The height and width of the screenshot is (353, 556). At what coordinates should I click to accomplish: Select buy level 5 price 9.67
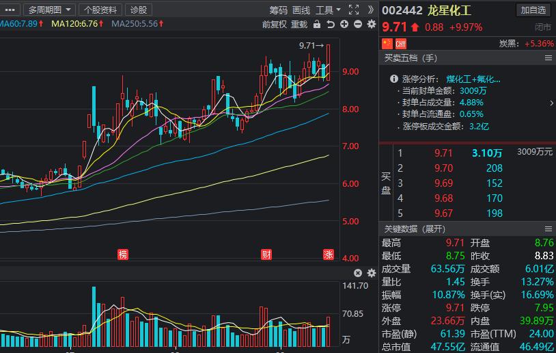coord(443,213)
